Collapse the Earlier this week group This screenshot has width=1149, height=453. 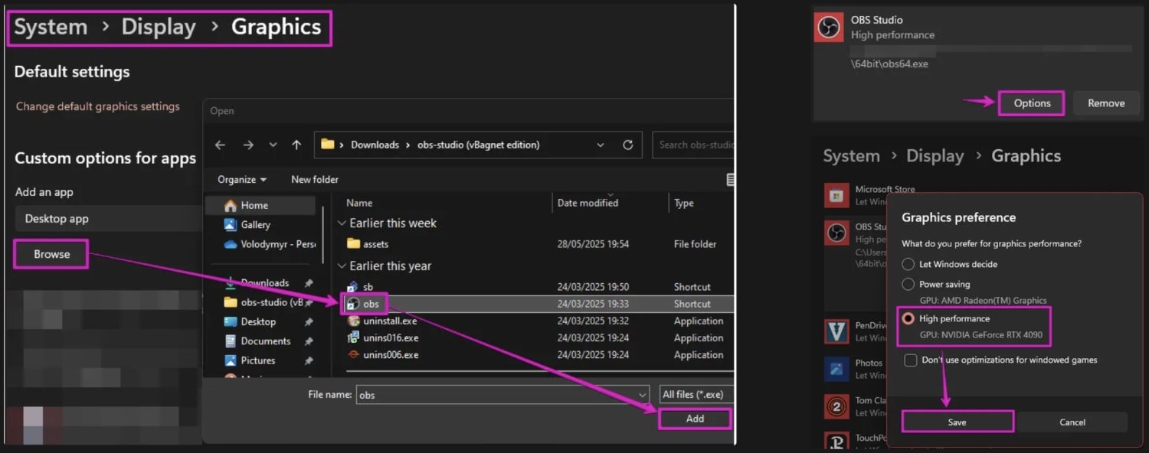pos(342,223)
